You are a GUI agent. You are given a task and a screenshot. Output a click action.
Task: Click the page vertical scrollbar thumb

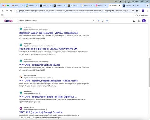click(x=149, y=72)
